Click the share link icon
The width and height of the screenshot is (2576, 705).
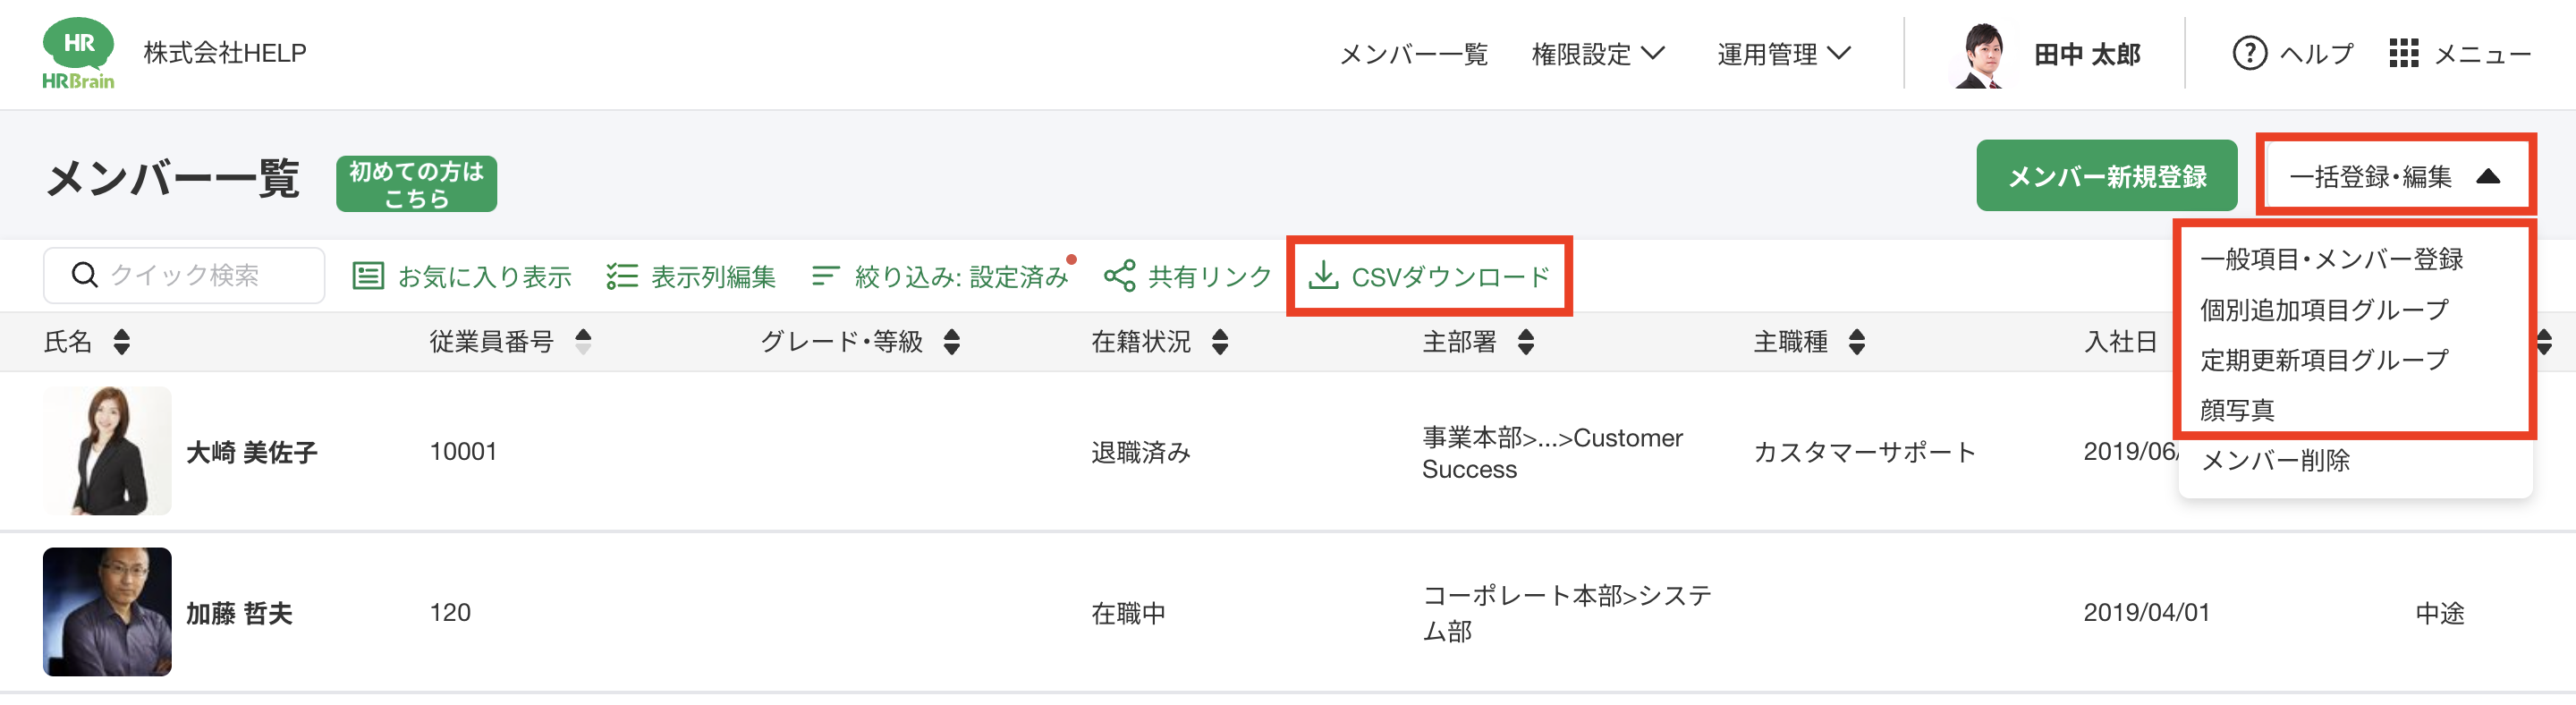1119,276
